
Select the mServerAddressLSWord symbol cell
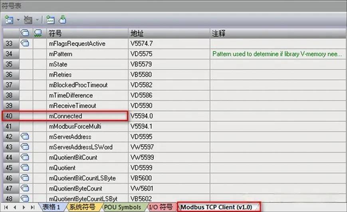pyautogui.click(x=87, y=147)
